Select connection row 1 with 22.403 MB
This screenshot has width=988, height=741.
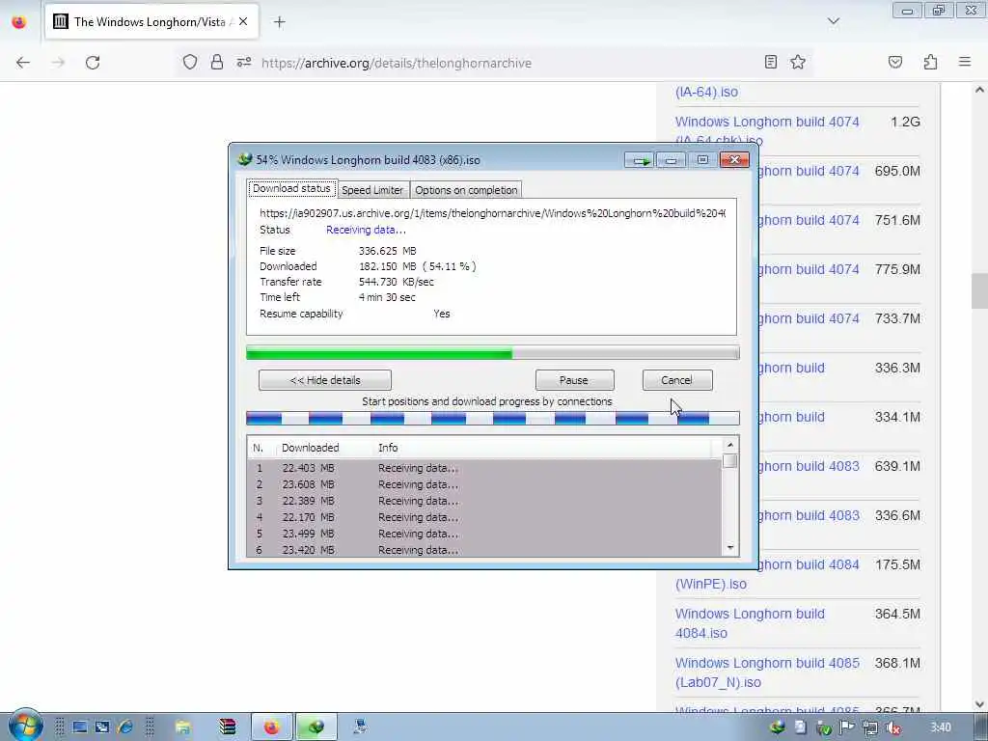pos(484,468)
